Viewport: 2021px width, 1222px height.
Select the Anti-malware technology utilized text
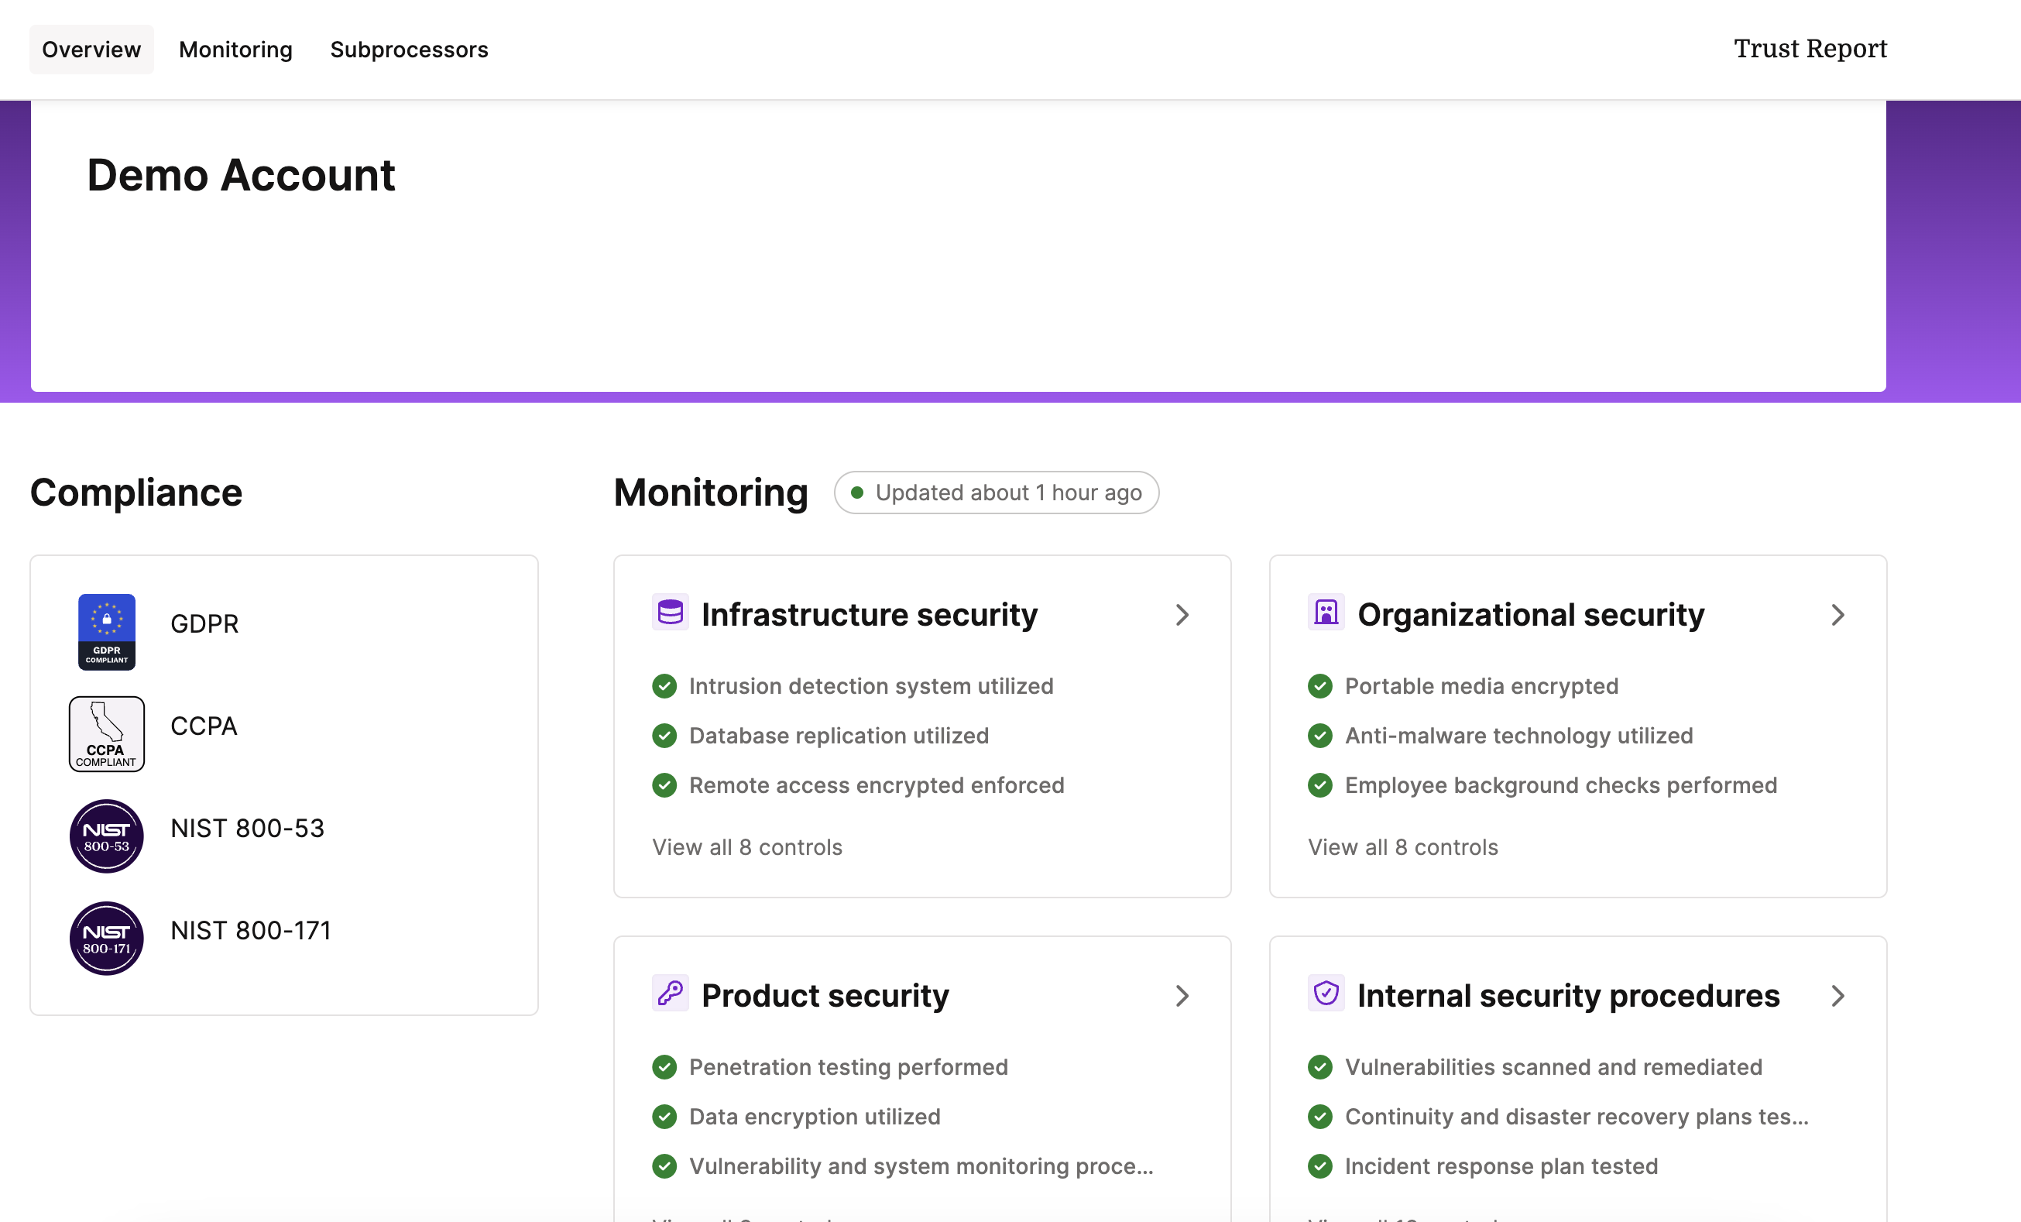[x=1519, y=736]
